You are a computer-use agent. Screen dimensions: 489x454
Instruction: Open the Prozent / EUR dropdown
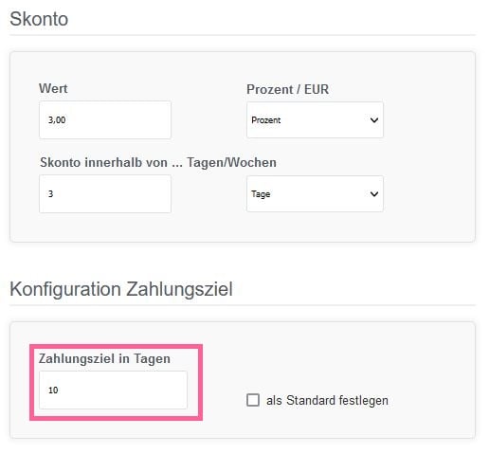[x=315, y=119]
